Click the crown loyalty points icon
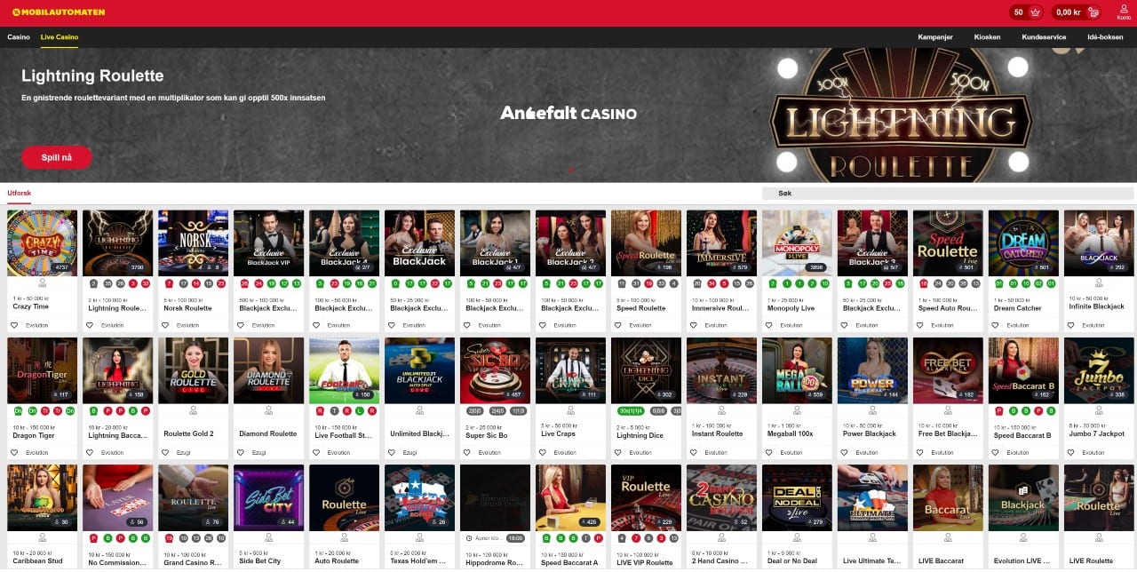The height and width of the screenshot is (572, 1137). pyautogui.click(x=1036, y=12)
